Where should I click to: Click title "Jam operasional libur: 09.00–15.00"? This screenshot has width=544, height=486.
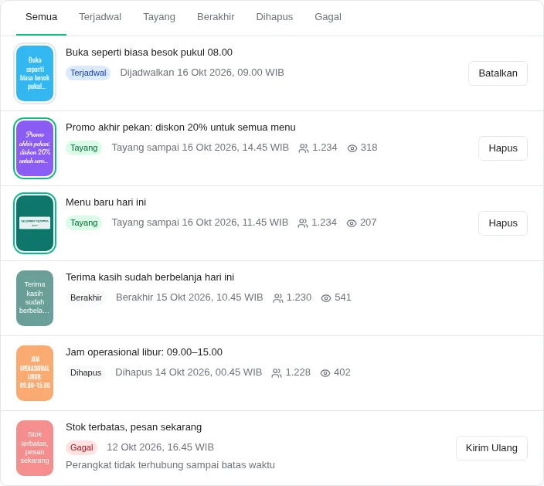(144, 352)
